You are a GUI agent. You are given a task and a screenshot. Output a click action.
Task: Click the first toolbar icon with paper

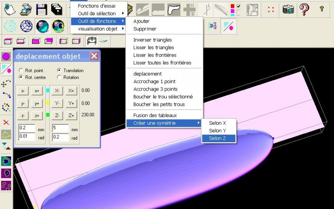coord(10,10)
